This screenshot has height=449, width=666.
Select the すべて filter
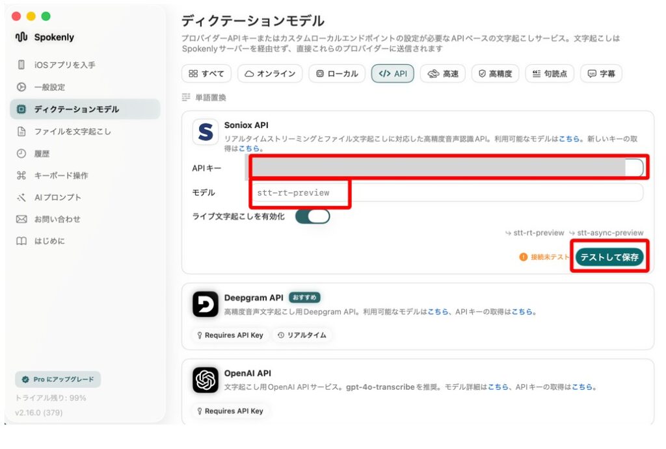point(206,74)
